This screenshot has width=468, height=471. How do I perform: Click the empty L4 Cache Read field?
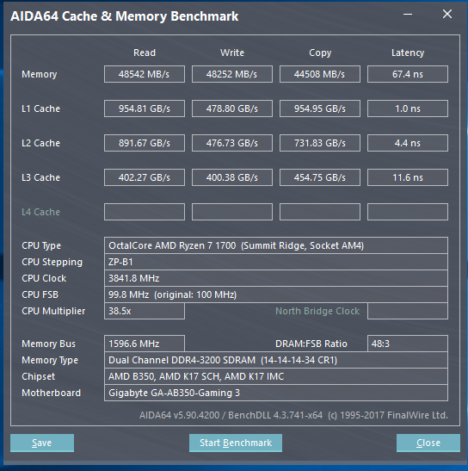click(145, 212)
